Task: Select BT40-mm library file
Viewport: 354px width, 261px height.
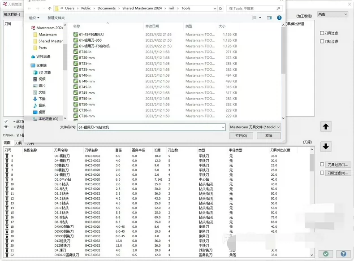Action: click(86, 81)
